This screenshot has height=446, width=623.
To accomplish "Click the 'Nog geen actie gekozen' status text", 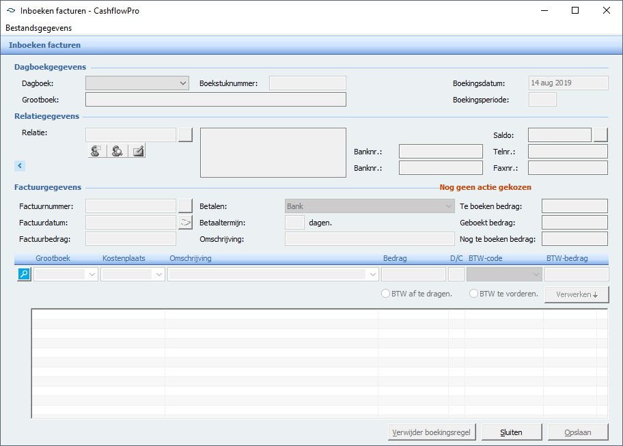I will click(x=485, y=187).
